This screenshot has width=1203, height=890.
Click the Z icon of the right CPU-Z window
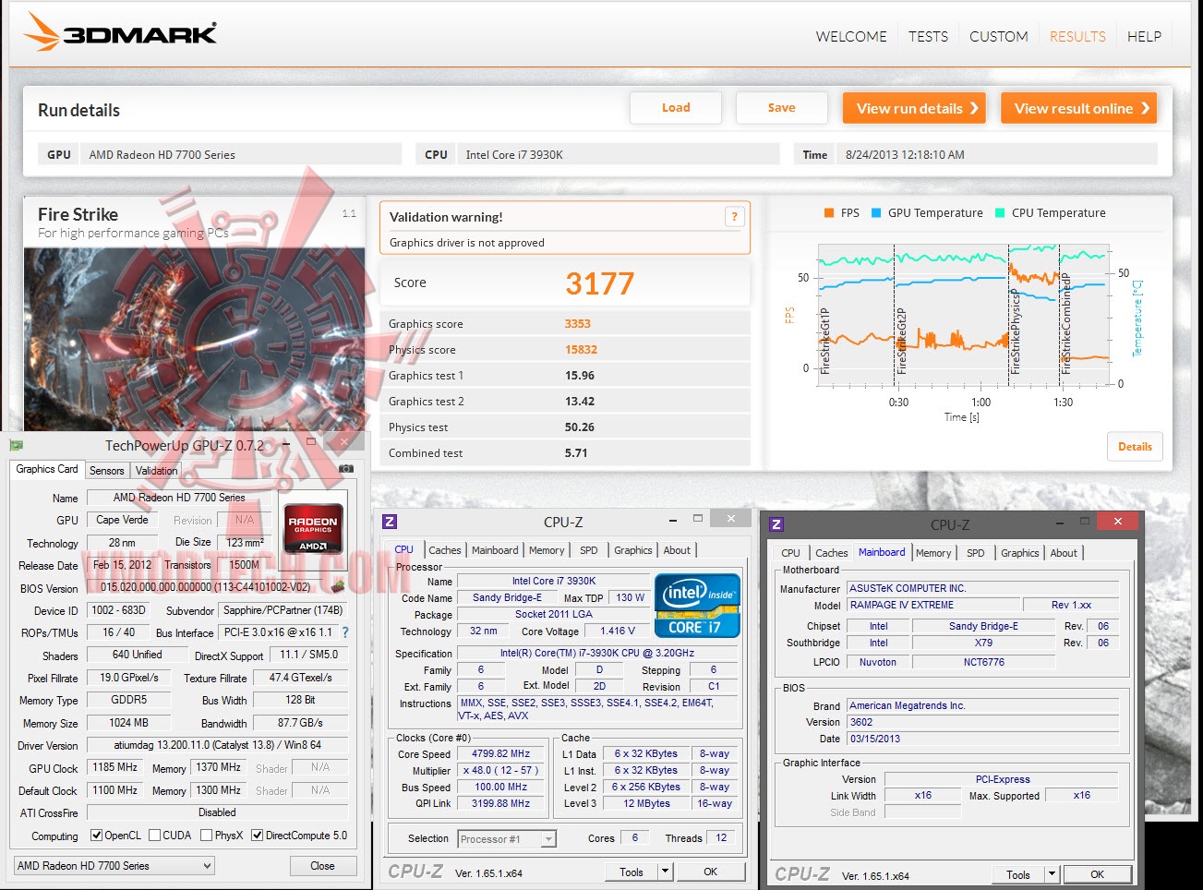click(x=776, y=524)
